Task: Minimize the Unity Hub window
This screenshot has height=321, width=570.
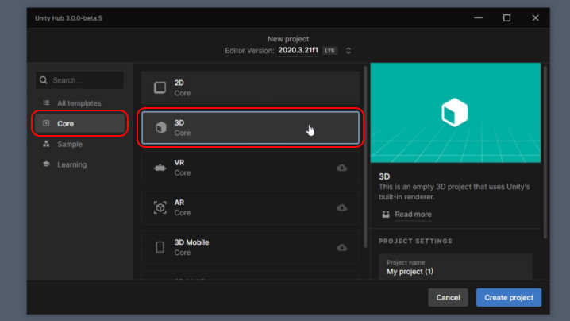Action: (x=478, y=17)
